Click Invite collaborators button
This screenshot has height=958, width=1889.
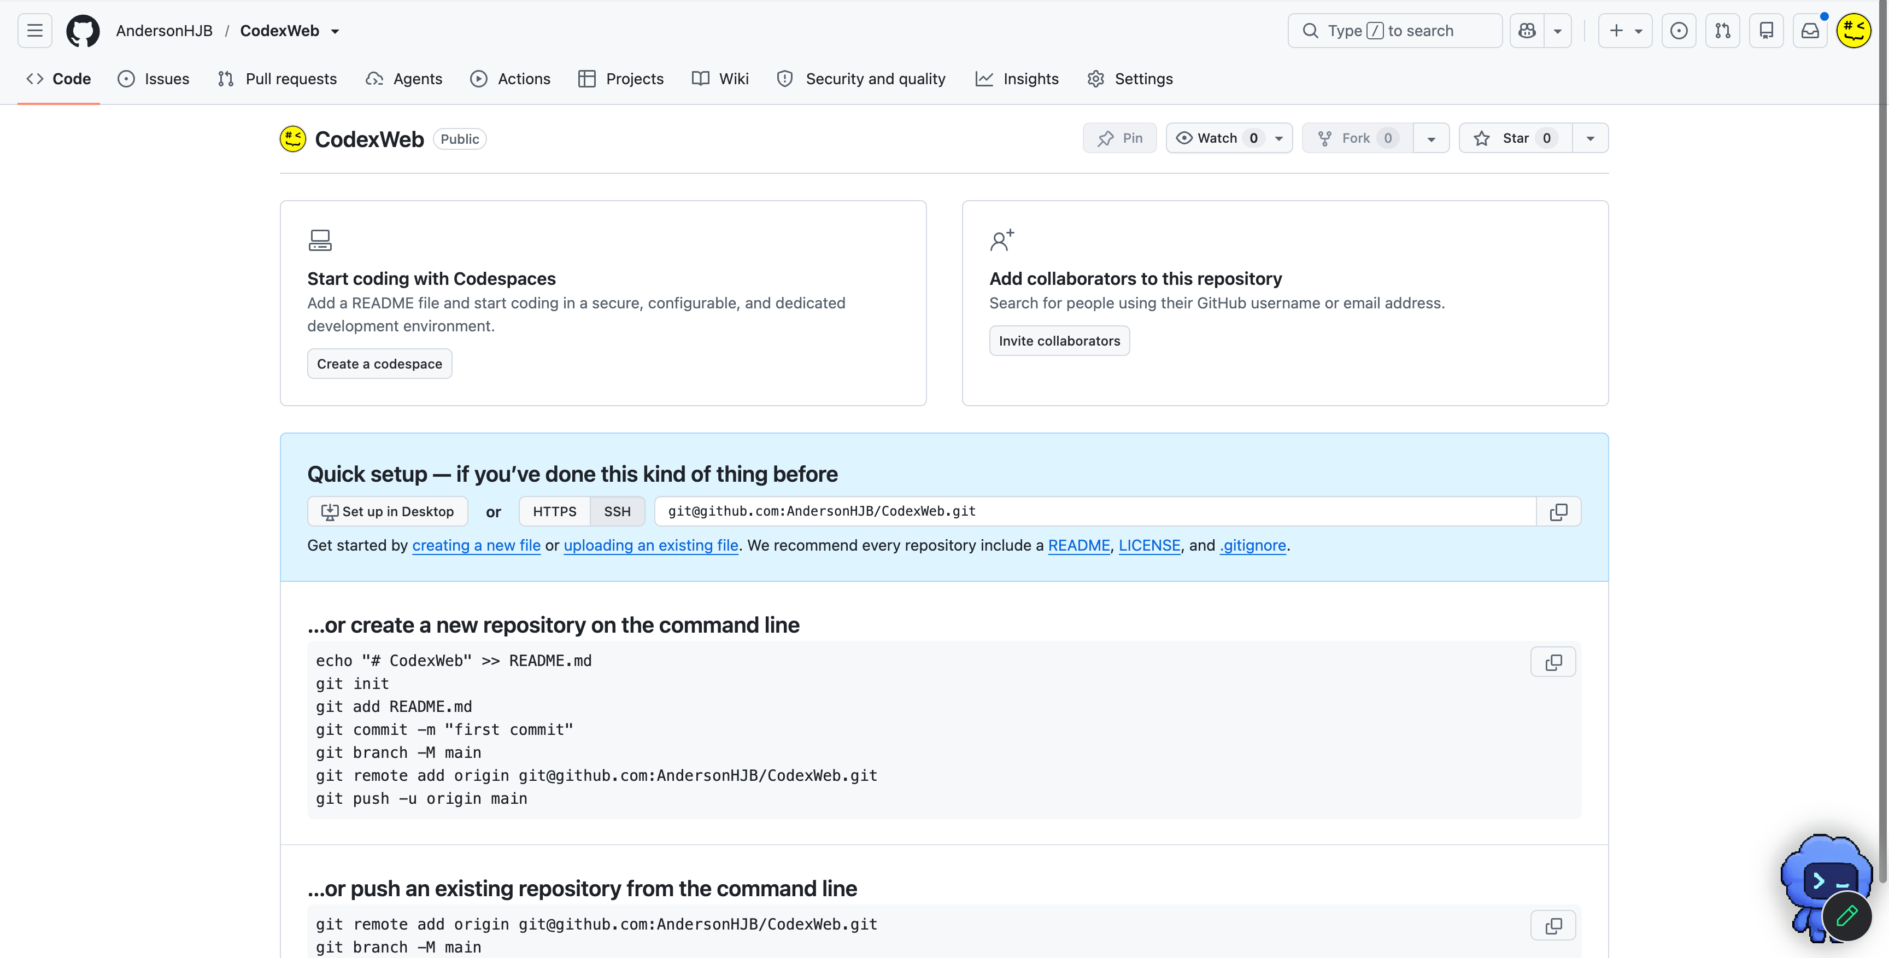1060,341
